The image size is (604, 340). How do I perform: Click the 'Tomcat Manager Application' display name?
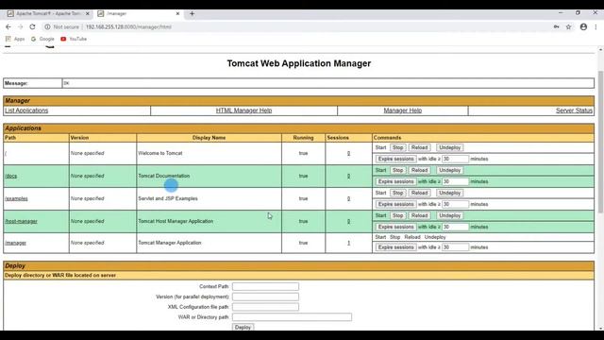click(170, 243)
